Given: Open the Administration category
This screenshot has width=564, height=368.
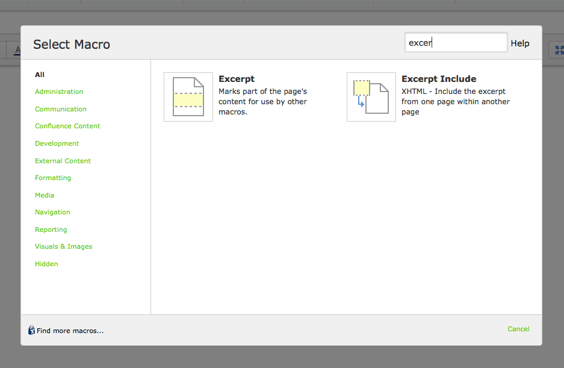Looking at the screenshot, I should [x=58, y=92].
